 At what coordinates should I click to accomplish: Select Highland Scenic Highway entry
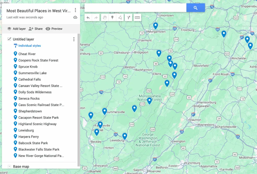[x=37, y=124]
